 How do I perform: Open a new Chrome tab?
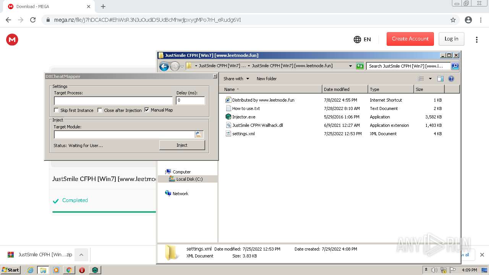103,6
